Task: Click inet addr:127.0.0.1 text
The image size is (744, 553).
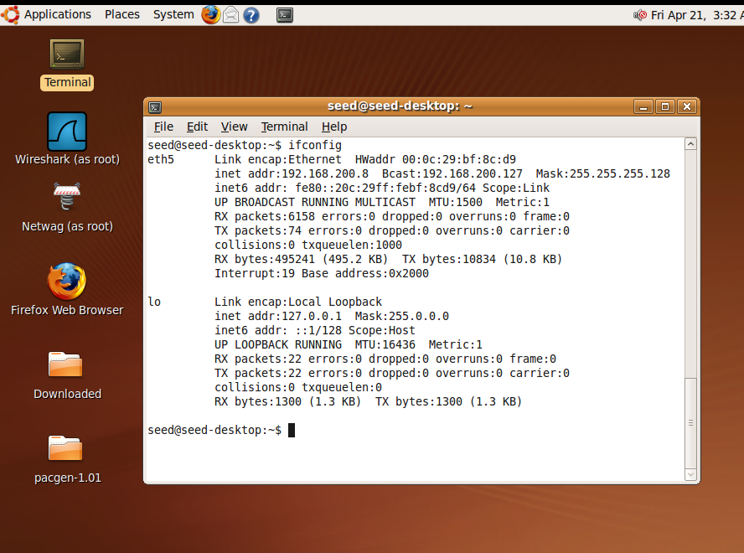Action: point(277,316)
